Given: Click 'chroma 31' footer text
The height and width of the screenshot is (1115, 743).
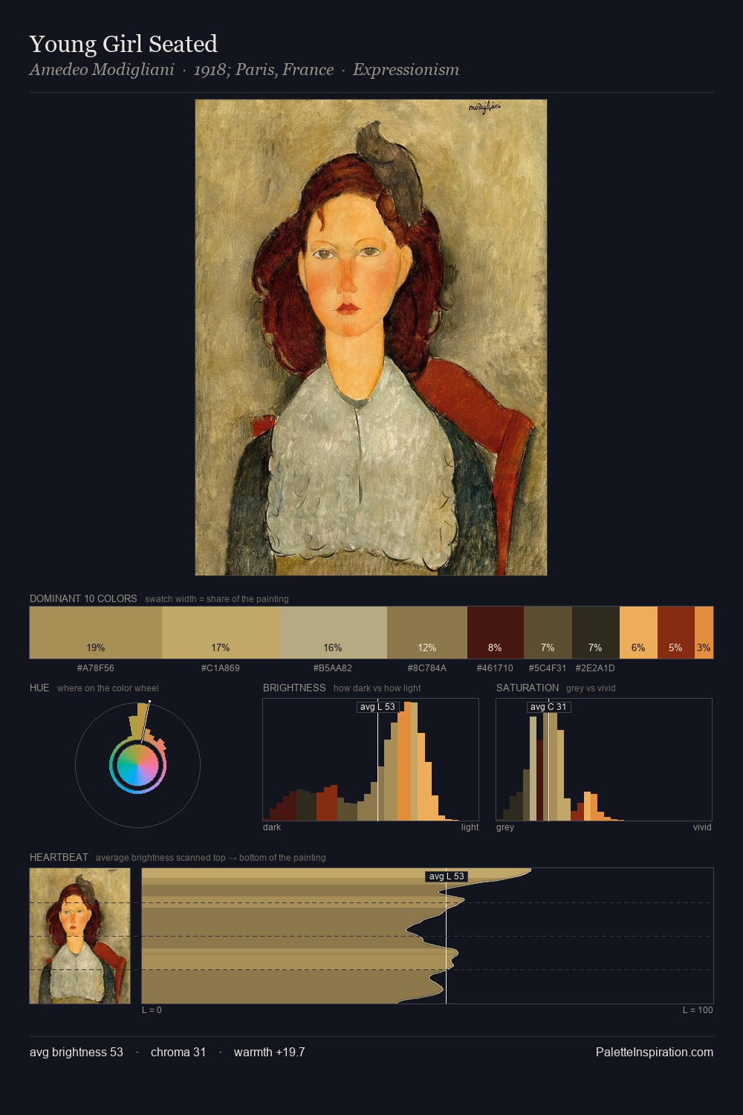Looking at the screenshot, I should coord(178,1052).
